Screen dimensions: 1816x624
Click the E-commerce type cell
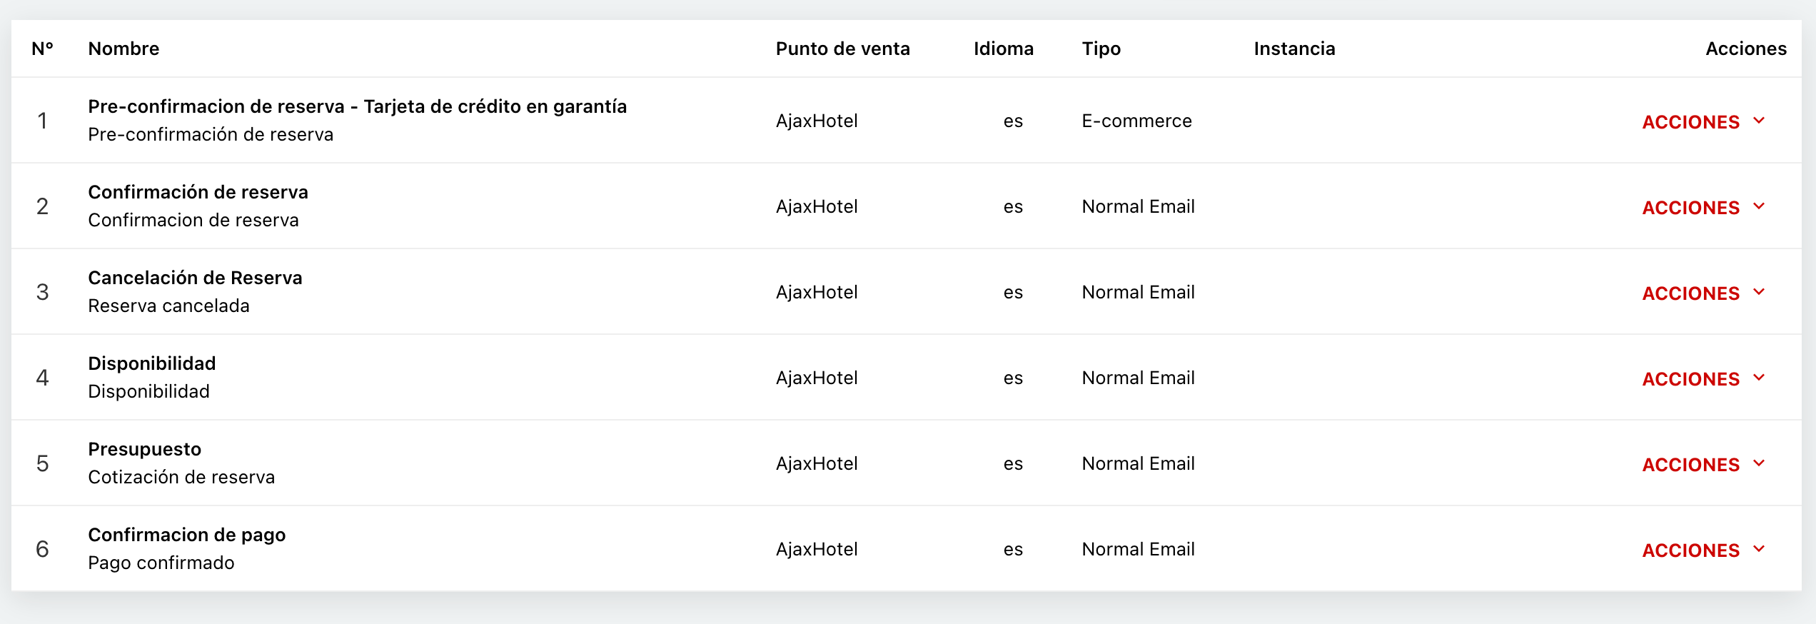1136,121
